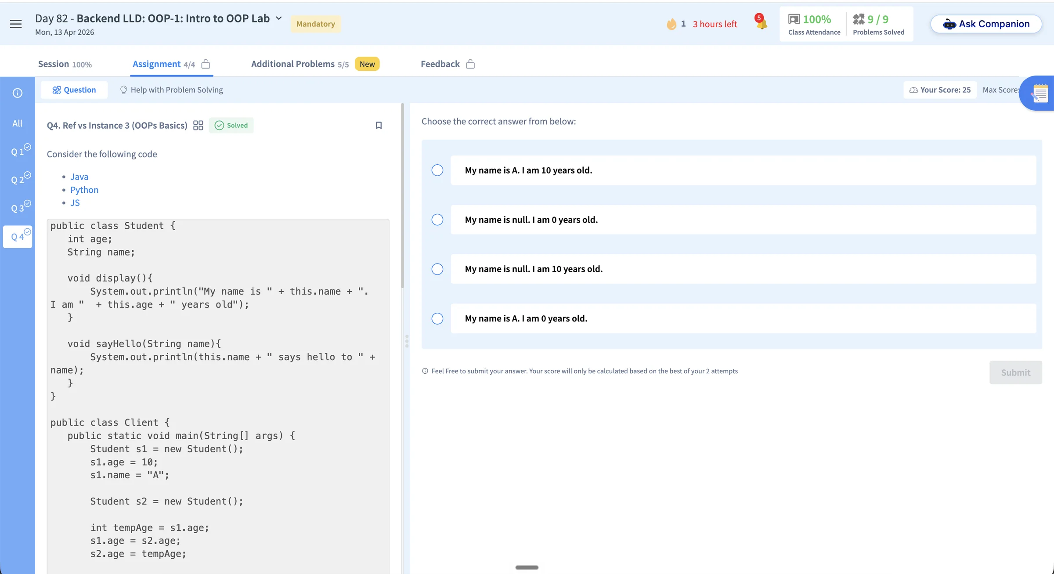Click the Your Score cloud icon

pos(913,90)
